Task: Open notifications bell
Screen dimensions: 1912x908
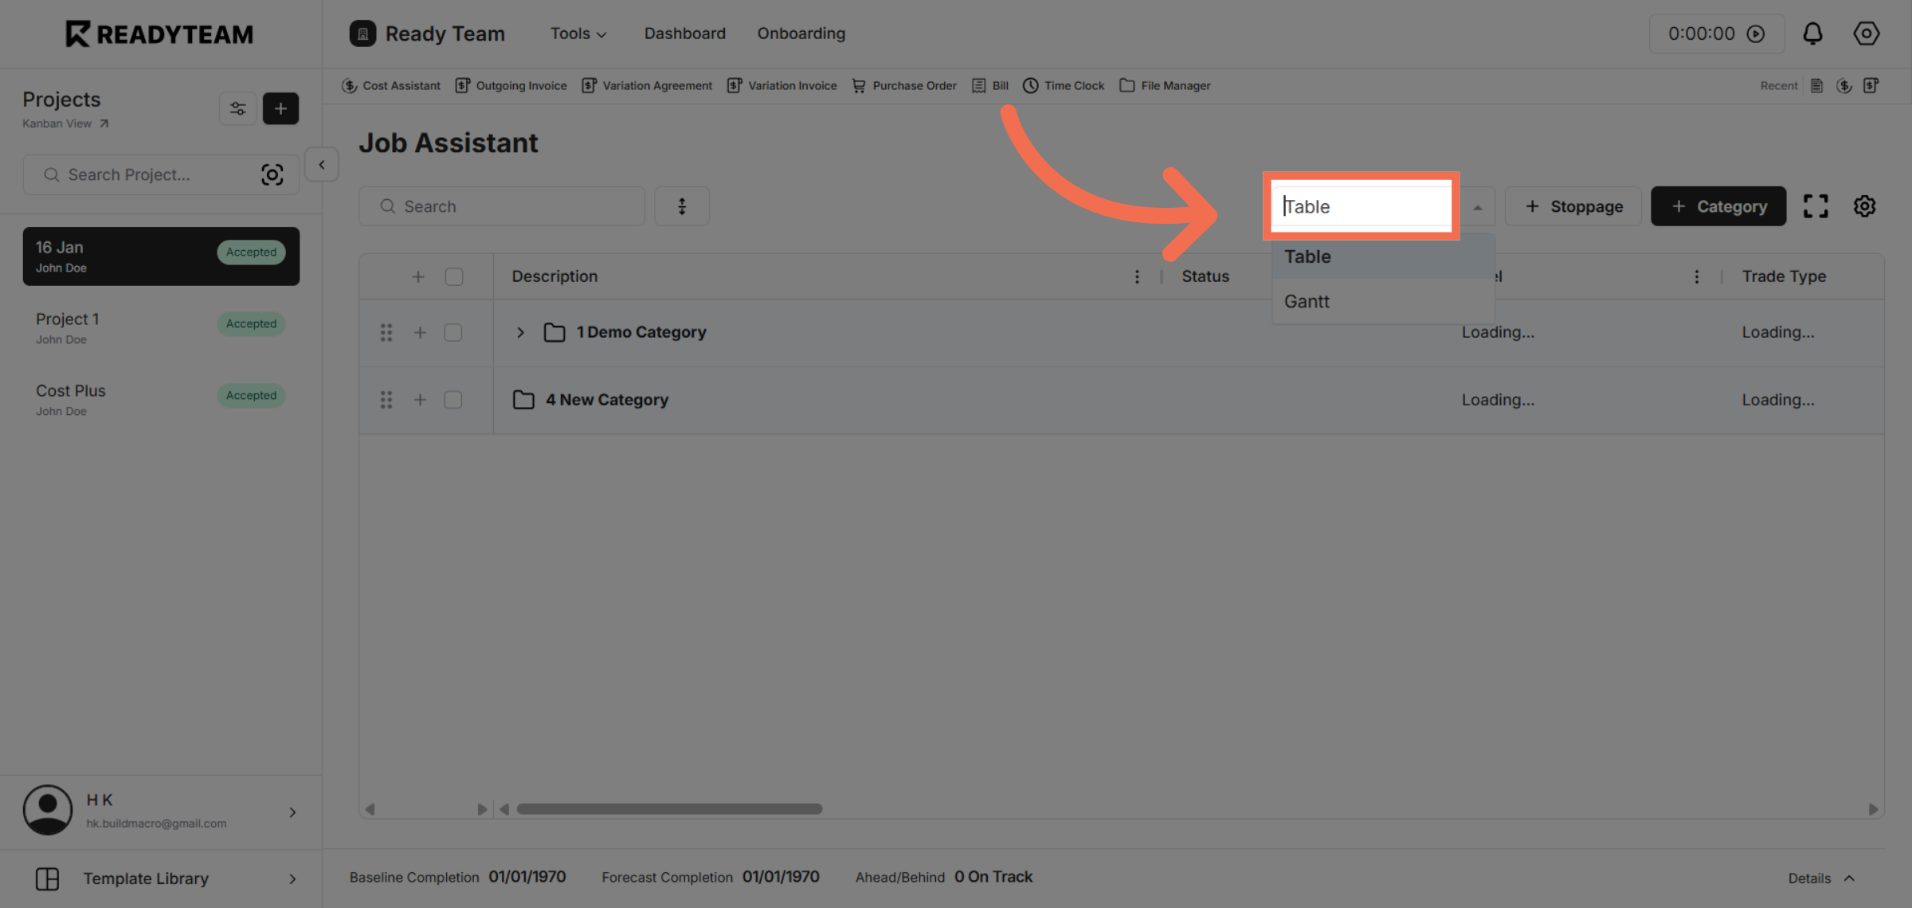Action: click(x=1813, y=33)
